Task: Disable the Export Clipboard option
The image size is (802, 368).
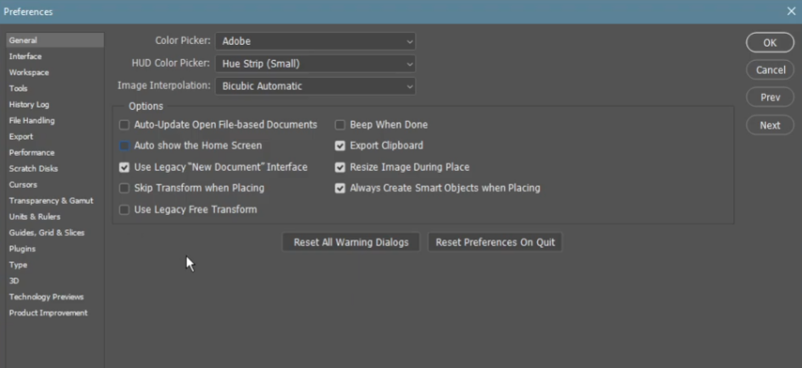Action: click(x=340, y=146)
